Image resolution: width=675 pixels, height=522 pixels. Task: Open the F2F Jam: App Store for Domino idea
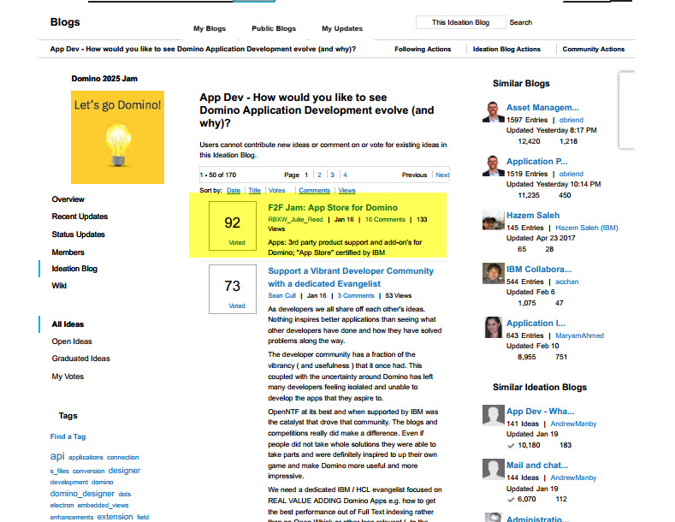coord(333,208)
